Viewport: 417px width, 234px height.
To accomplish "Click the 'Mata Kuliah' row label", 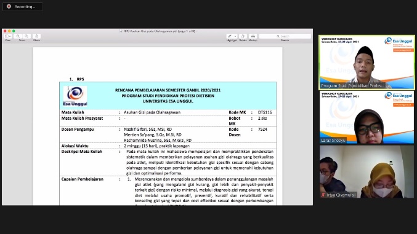I will coord(73,112).
